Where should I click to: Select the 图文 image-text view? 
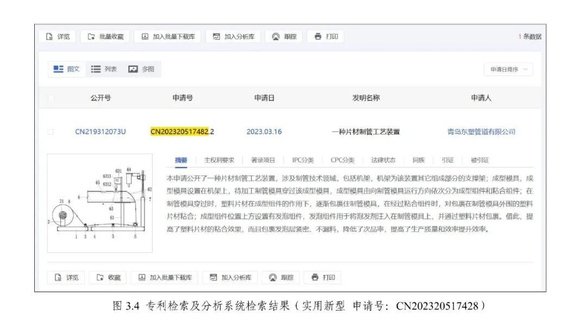point(66,69)
